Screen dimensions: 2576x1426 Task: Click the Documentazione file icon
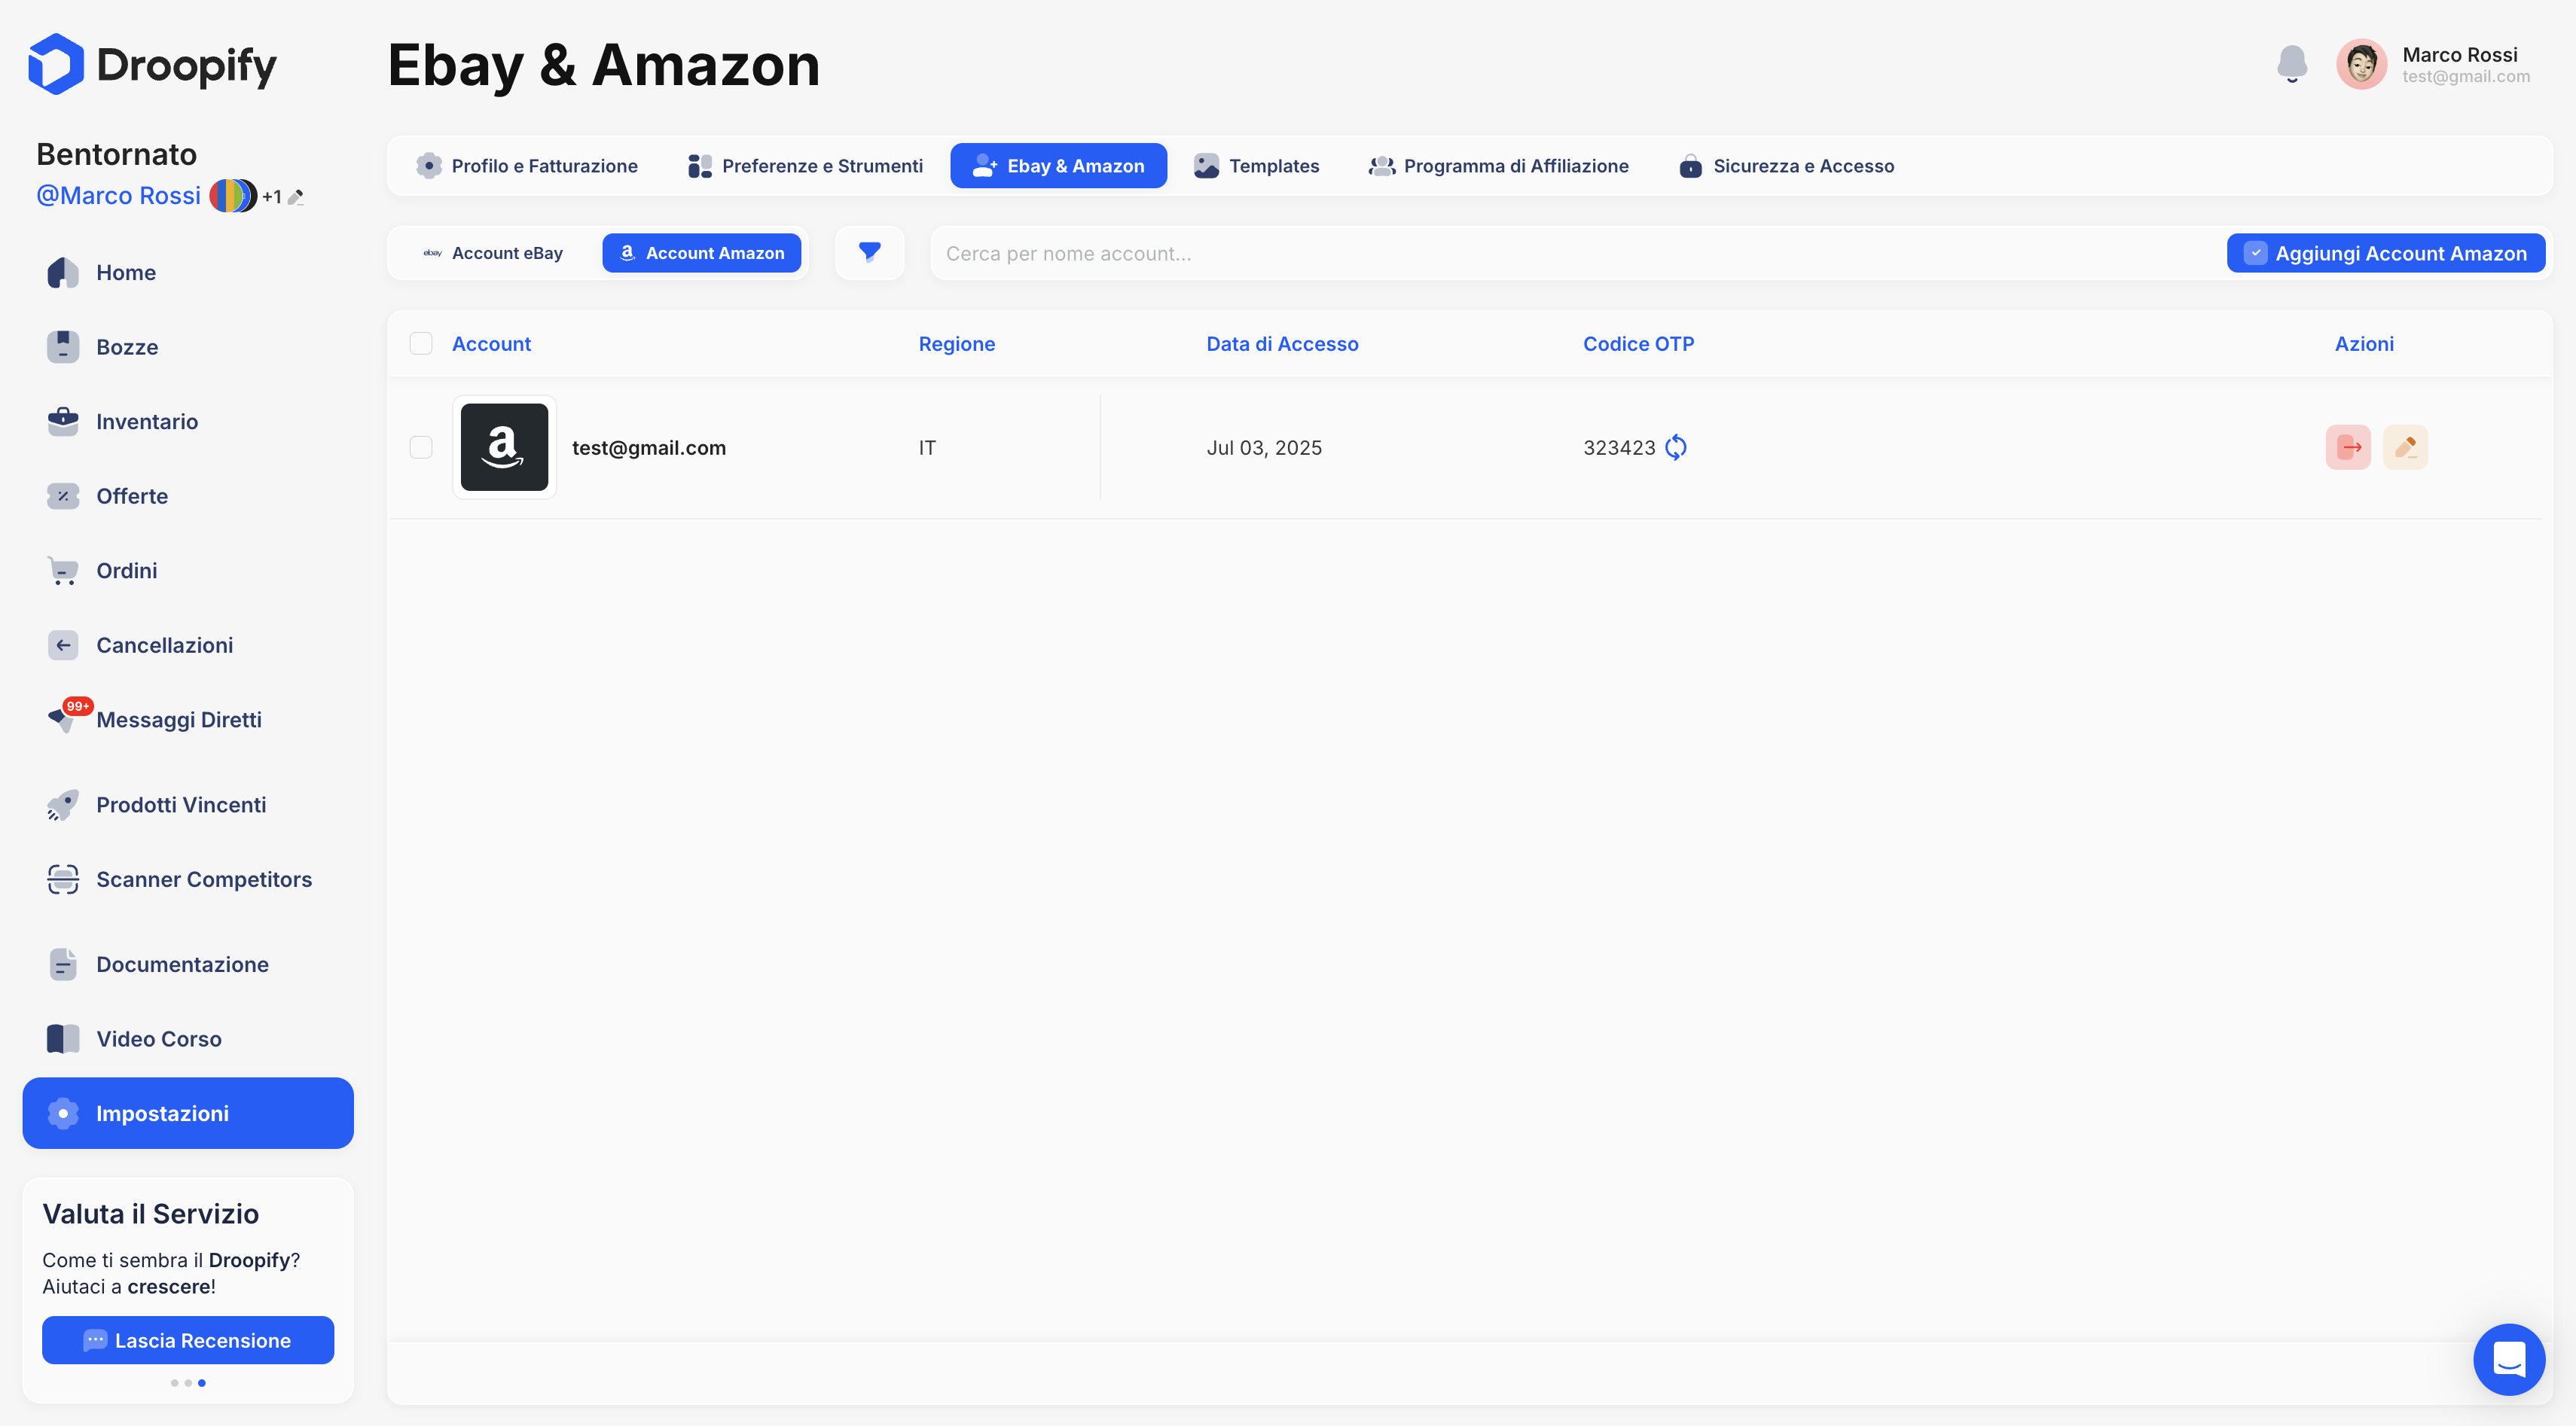tap(63, 964)
